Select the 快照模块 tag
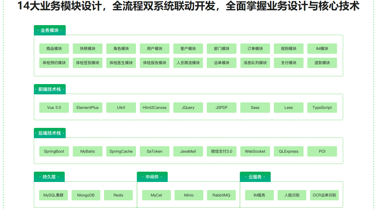 point(88,49)
